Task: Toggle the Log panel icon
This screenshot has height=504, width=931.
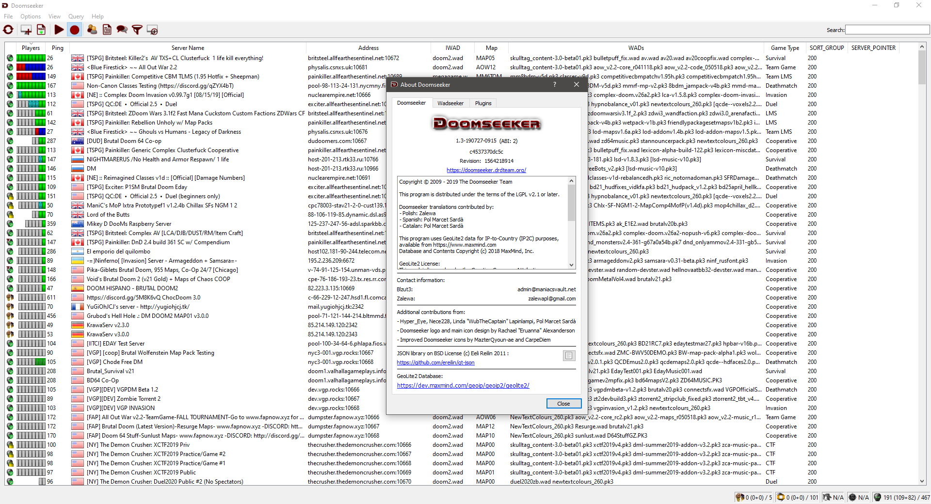Action: click(107, 30)
